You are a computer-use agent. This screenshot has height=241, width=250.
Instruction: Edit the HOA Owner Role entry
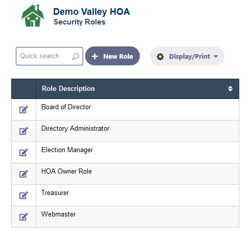(23, 174)
